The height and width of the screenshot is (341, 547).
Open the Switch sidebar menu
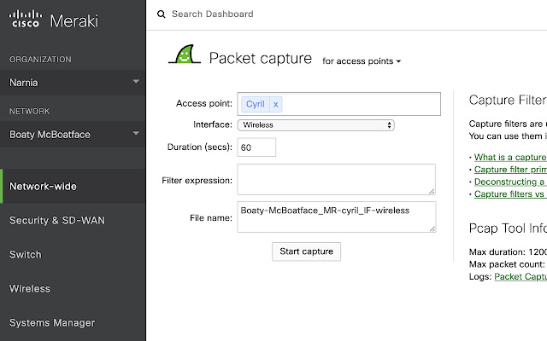[x=73, y=254]
